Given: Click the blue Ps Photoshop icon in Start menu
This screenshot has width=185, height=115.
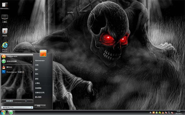Looking at the screenshot, I should [x=4, y=72].
